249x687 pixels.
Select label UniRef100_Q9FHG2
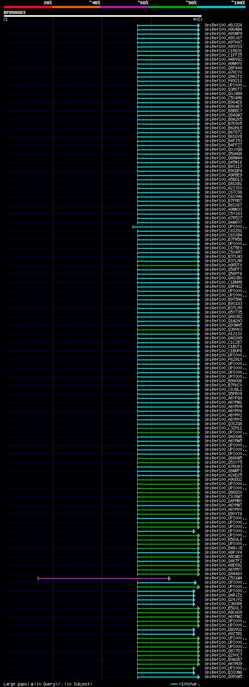(223, 287)
